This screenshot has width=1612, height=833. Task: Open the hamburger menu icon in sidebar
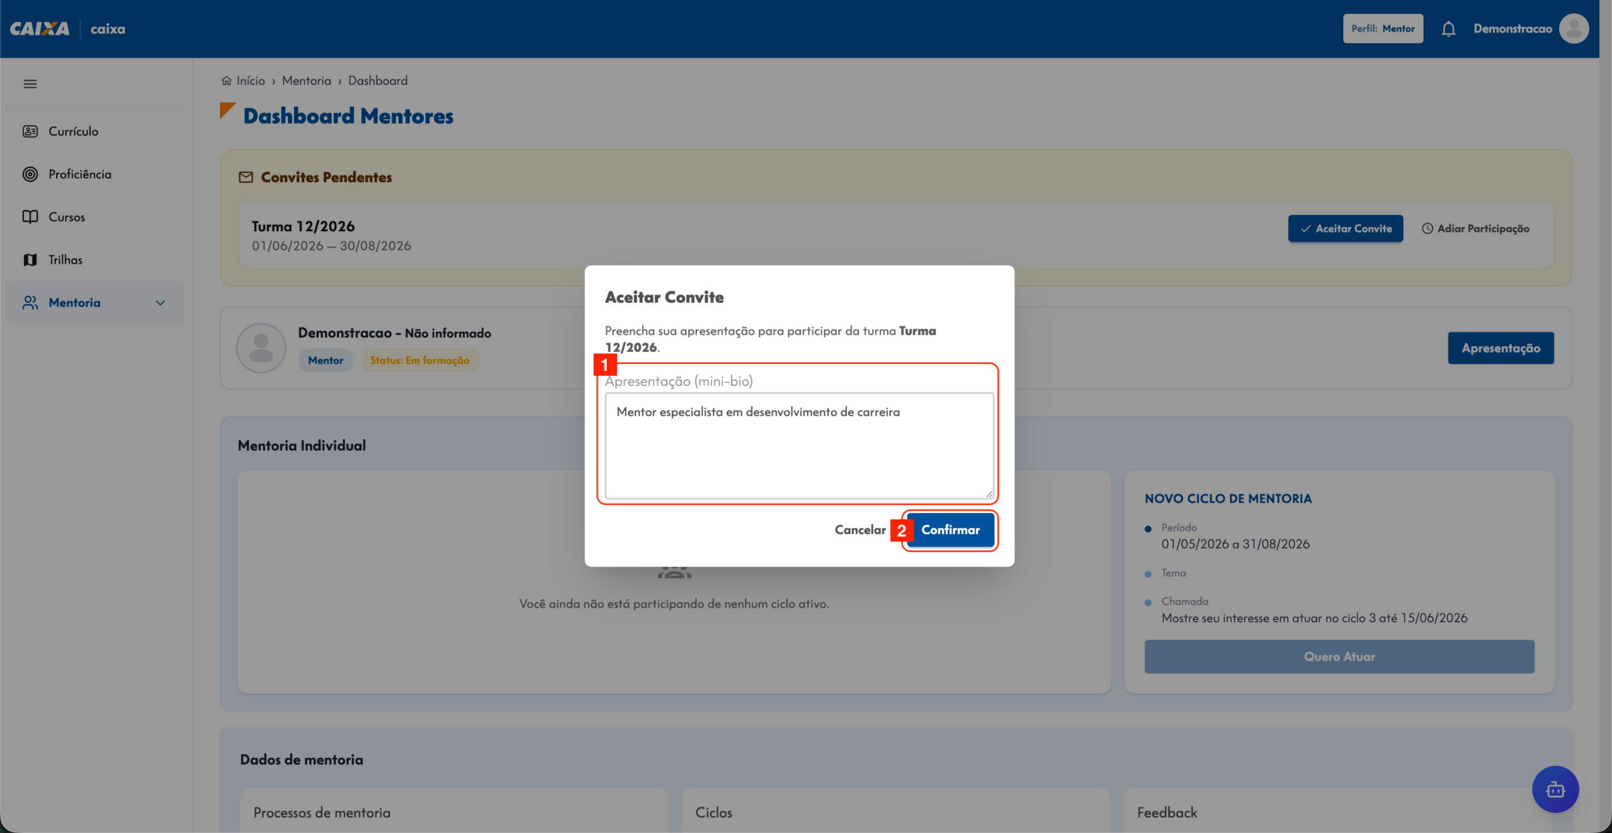[x=30, y=84]
